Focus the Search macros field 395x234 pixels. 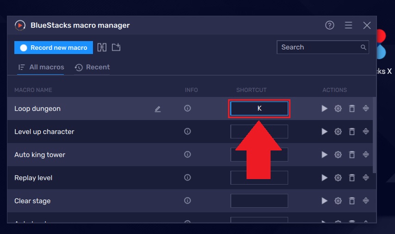click(x=323, y=47)
